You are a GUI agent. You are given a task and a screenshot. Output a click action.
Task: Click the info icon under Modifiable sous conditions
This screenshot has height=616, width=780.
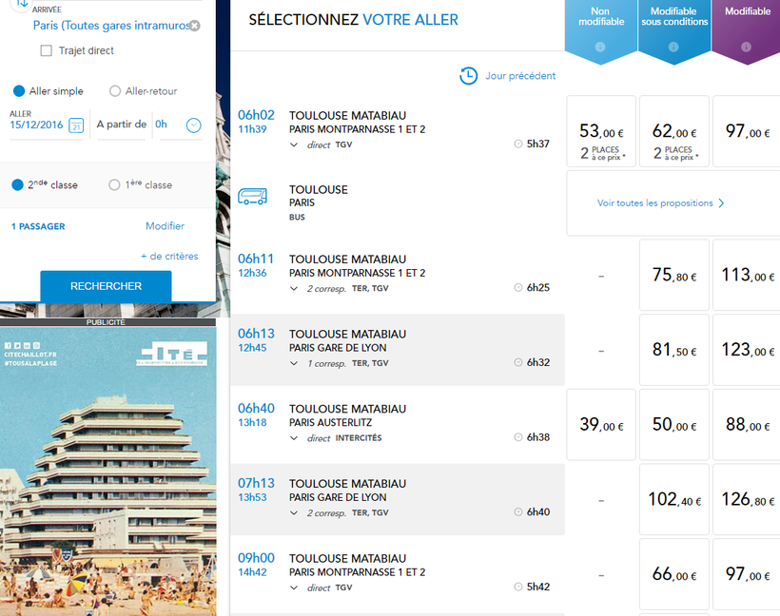tap(673, 47)
